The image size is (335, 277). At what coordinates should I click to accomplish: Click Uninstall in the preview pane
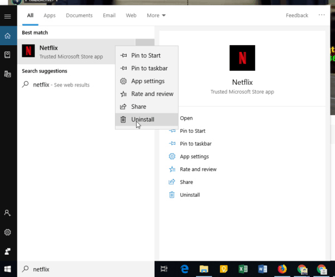pyautogui.click(x=190, y=195)
